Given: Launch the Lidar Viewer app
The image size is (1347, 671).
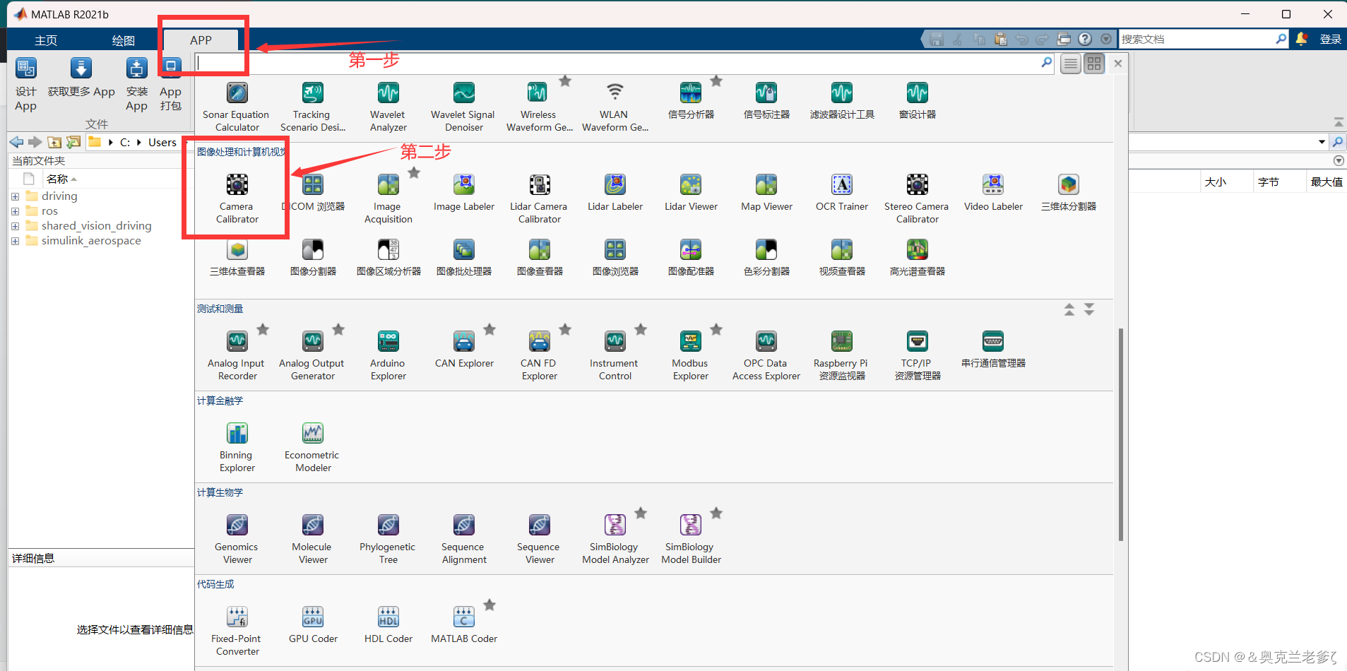Looking at the screenshot, I should tap(691, 193).
